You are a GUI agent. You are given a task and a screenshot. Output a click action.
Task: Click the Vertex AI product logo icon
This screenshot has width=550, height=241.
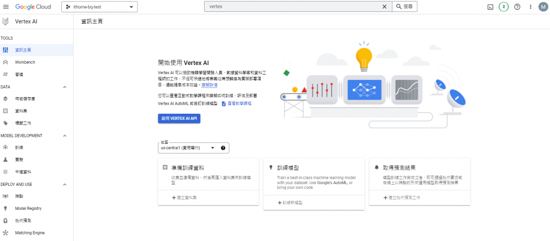pos(5,21)
